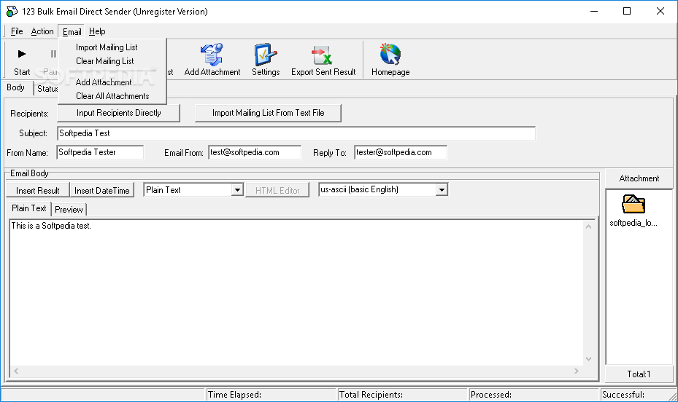678x402 pixels.
Task: Click the Total:1 attachment count
Action: 639,374
